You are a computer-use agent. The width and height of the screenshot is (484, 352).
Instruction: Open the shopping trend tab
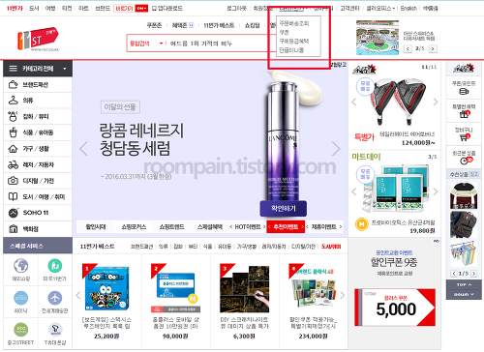[x=172, y=227]
